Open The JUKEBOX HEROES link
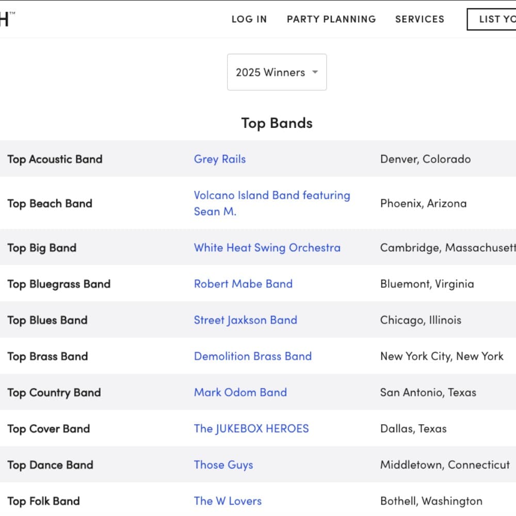 tap(251, 428)
